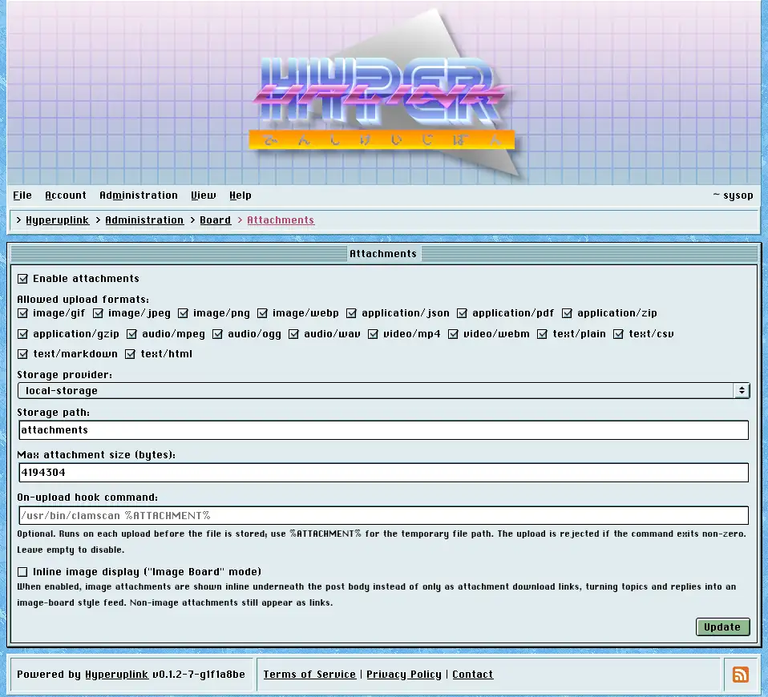Open the View menu
Screen dimensions: 768x697
(204, 195)
